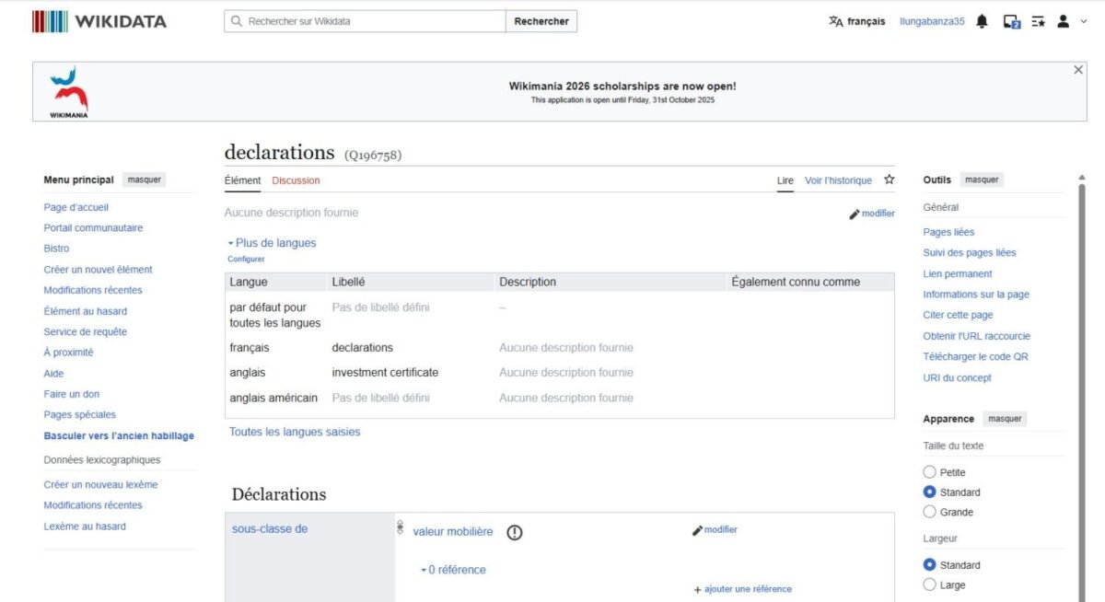
Task: Choose the Large width option
Action: pyautogui.click(x=929, y=585)
